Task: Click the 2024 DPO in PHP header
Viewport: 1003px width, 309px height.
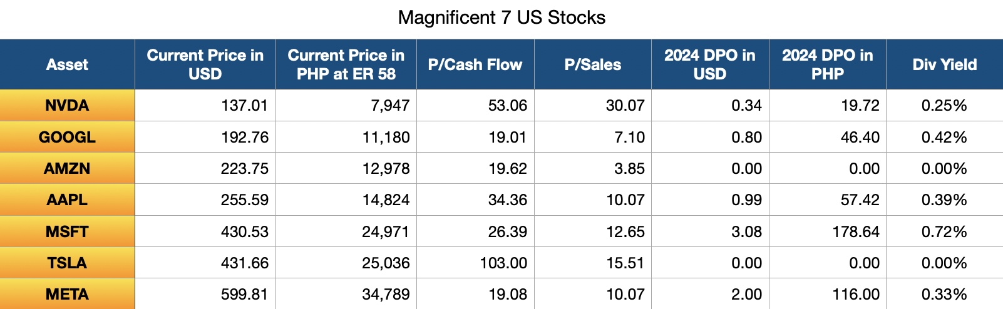Action: 827,64
